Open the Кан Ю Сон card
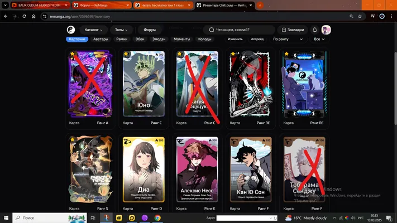The width and height of the screenshot is (397, 223). tap(251, 169)
